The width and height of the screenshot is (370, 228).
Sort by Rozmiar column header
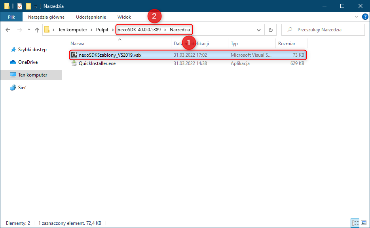pyautogui.click(x=287, y=44)
